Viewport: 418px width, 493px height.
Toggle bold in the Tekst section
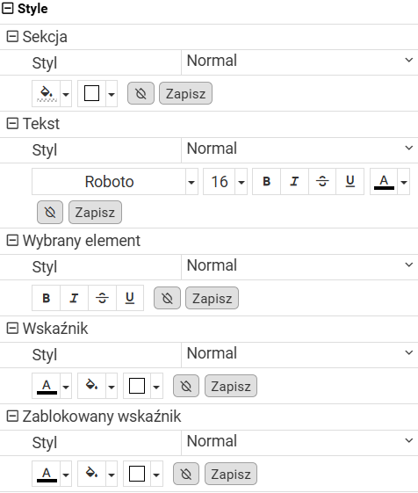point(266,181)
